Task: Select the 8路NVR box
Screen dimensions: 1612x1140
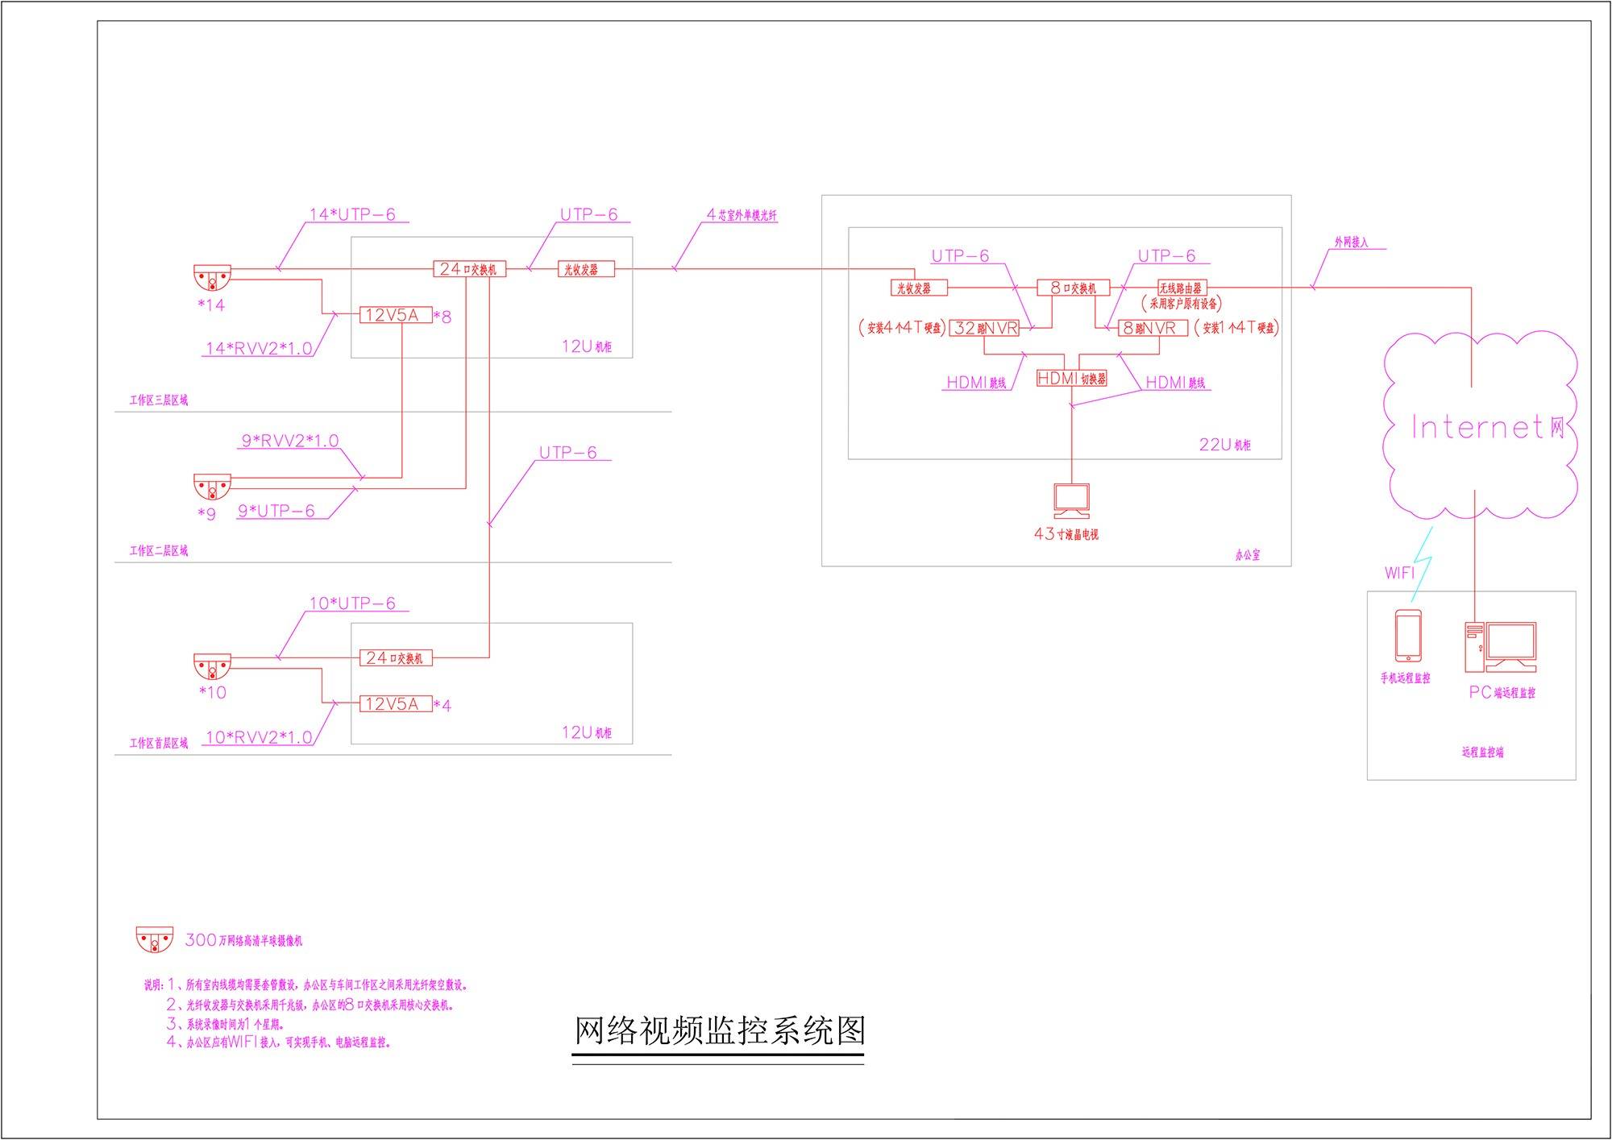Action: point(1153,328)
